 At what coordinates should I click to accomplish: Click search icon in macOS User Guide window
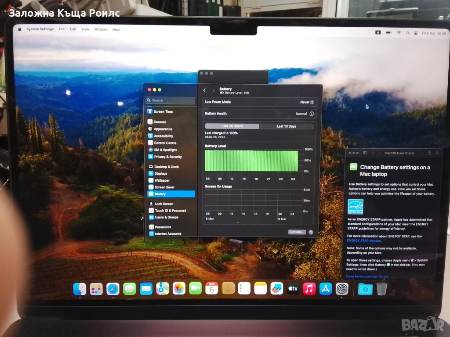[x=438, y=153]
